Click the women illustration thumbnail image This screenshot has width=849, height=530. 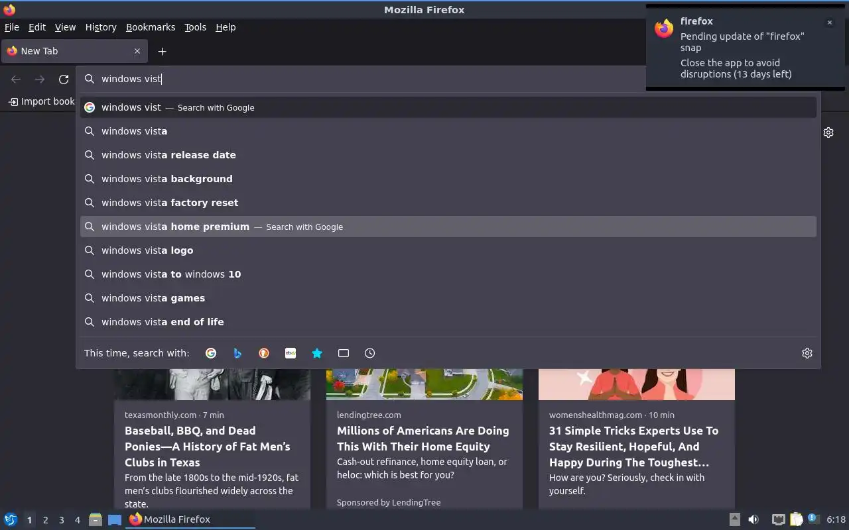637,384
